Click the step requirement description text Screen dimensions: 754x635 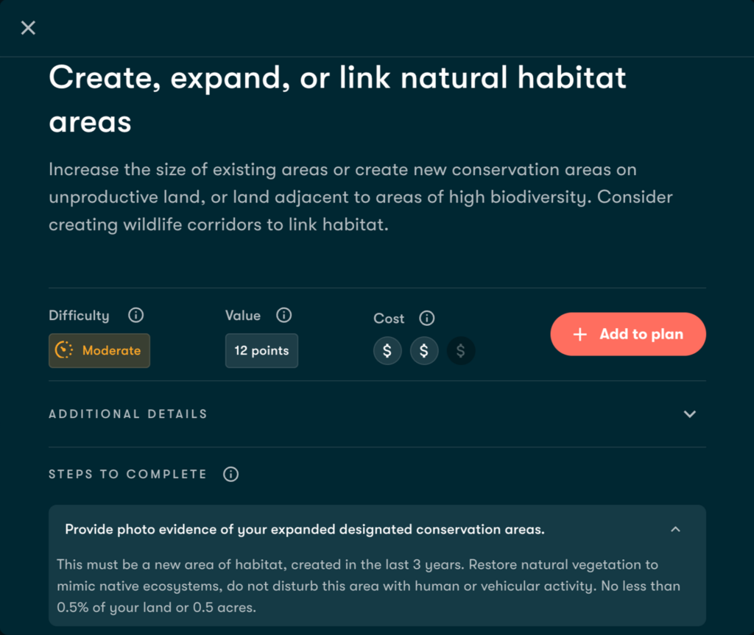(x=368, y=586)
